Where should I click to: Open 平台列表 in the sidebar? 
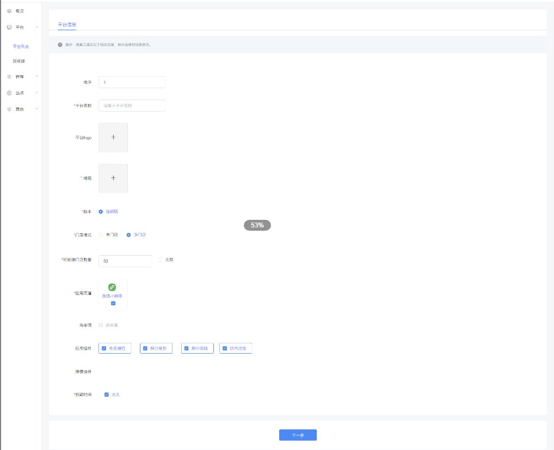pos(21,47)
